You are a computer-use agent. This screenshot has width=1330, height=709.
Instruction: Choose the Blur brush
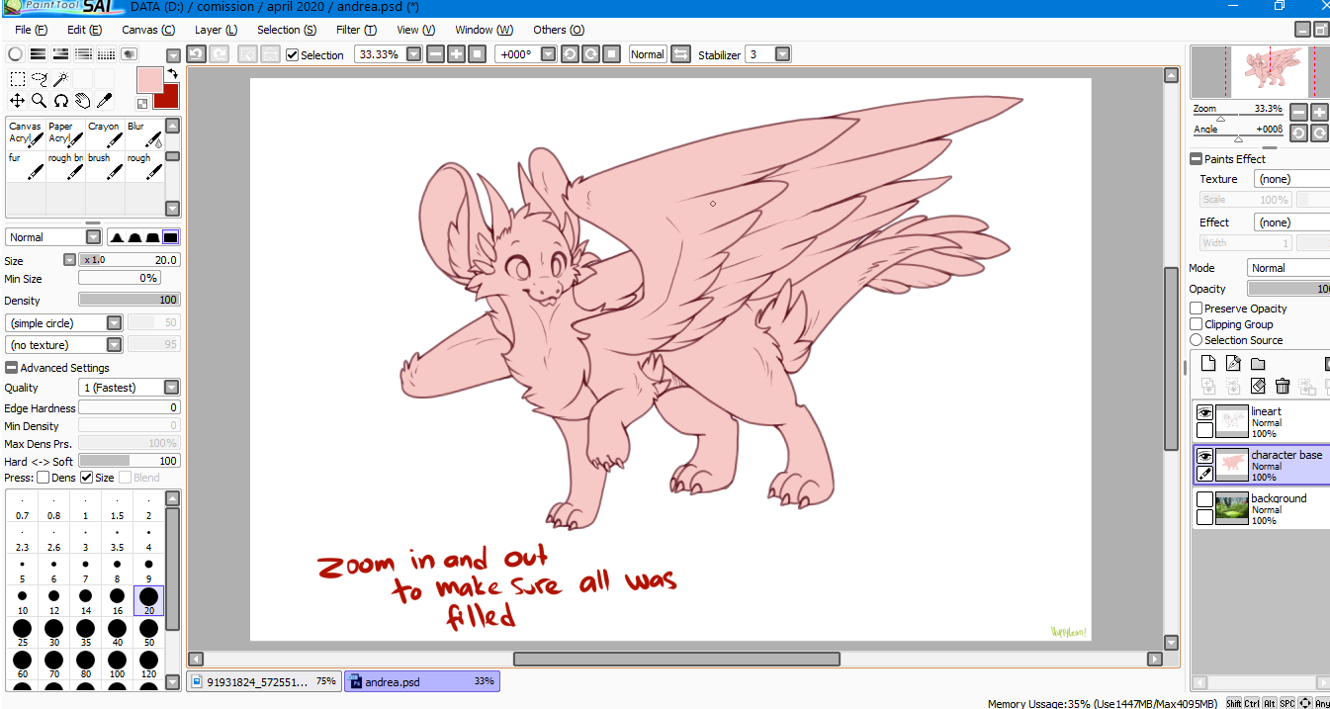tap(144, 133)
